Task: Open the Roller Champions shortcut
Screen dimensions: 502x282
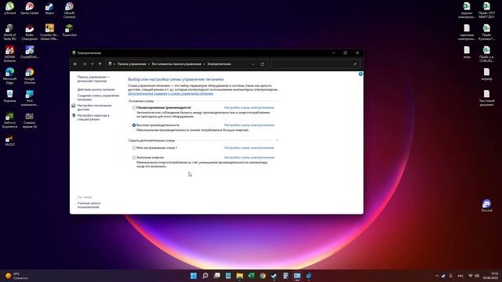Action: (30, 32)
